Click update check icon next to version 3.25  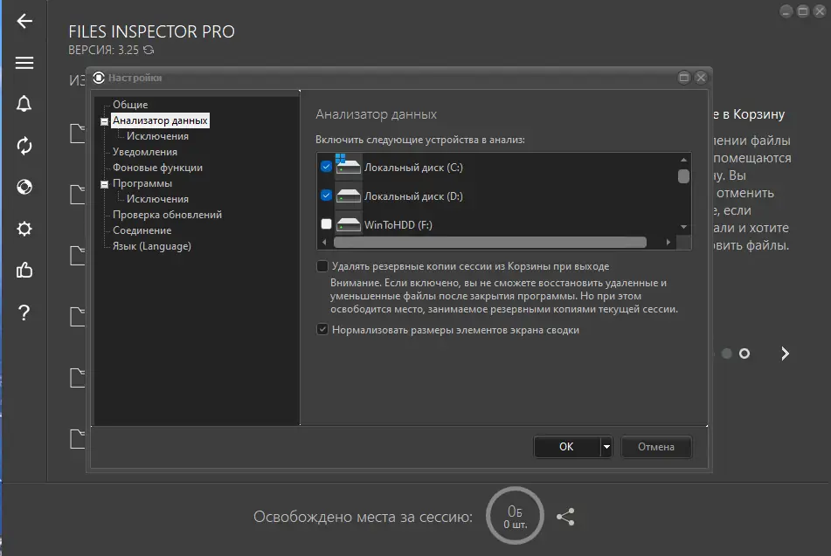click(149, 50)
